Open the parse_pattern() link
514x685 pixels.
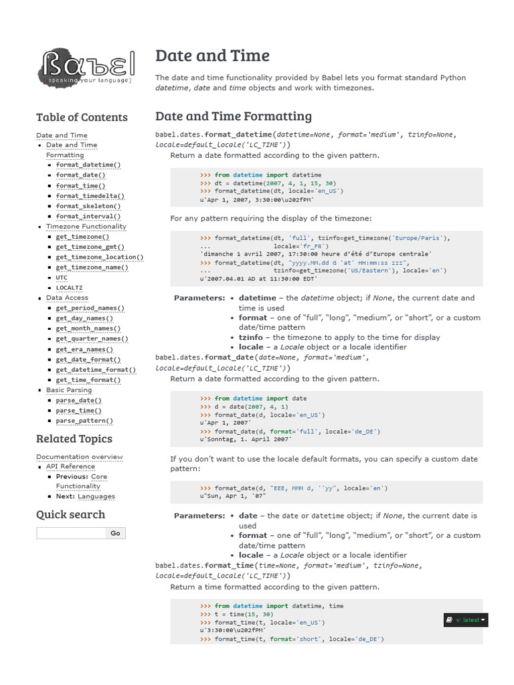84,421
